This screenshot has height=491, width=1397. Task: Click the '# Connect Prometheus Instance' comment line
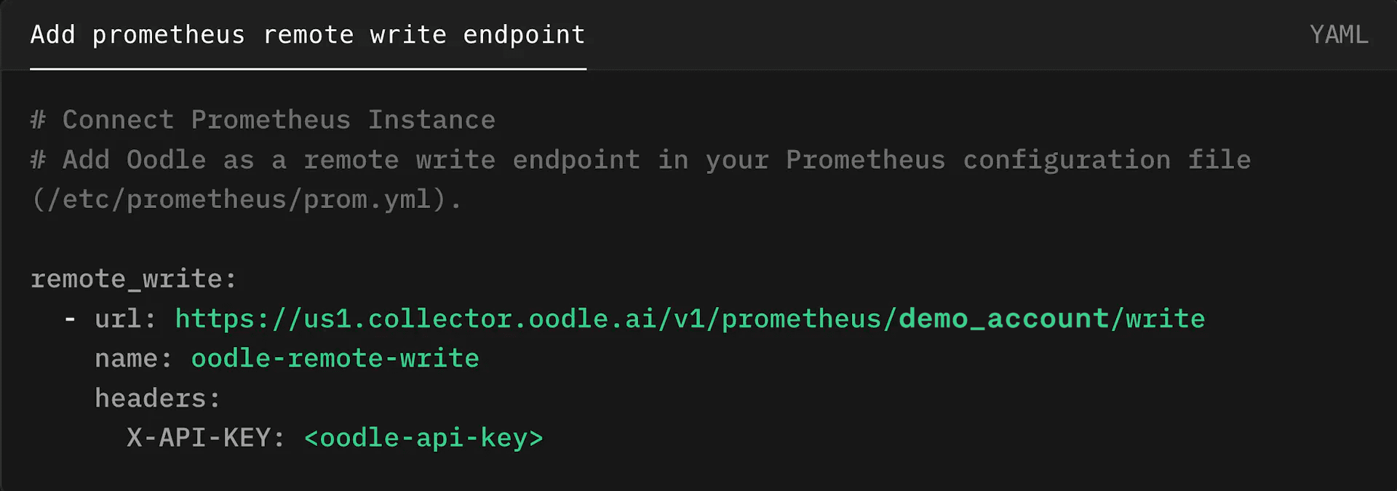[263, 120]
